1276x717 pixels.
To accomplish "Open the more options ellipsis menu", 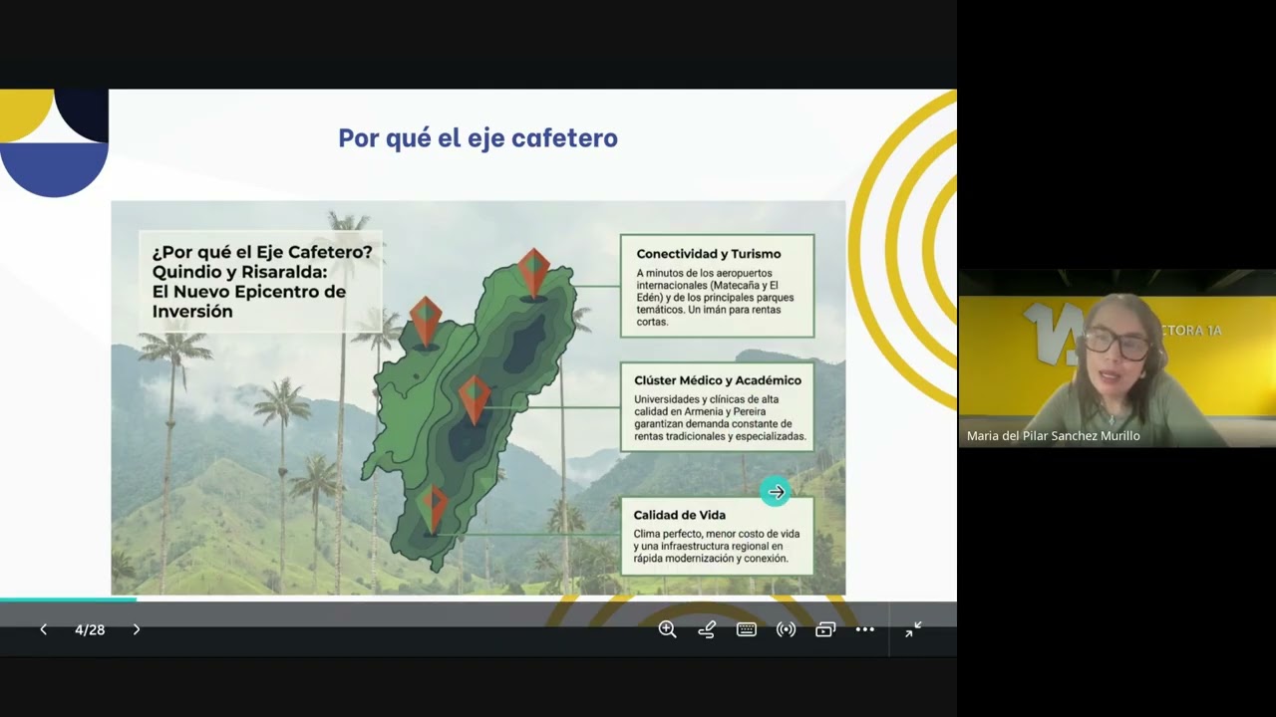I will 864,629.
